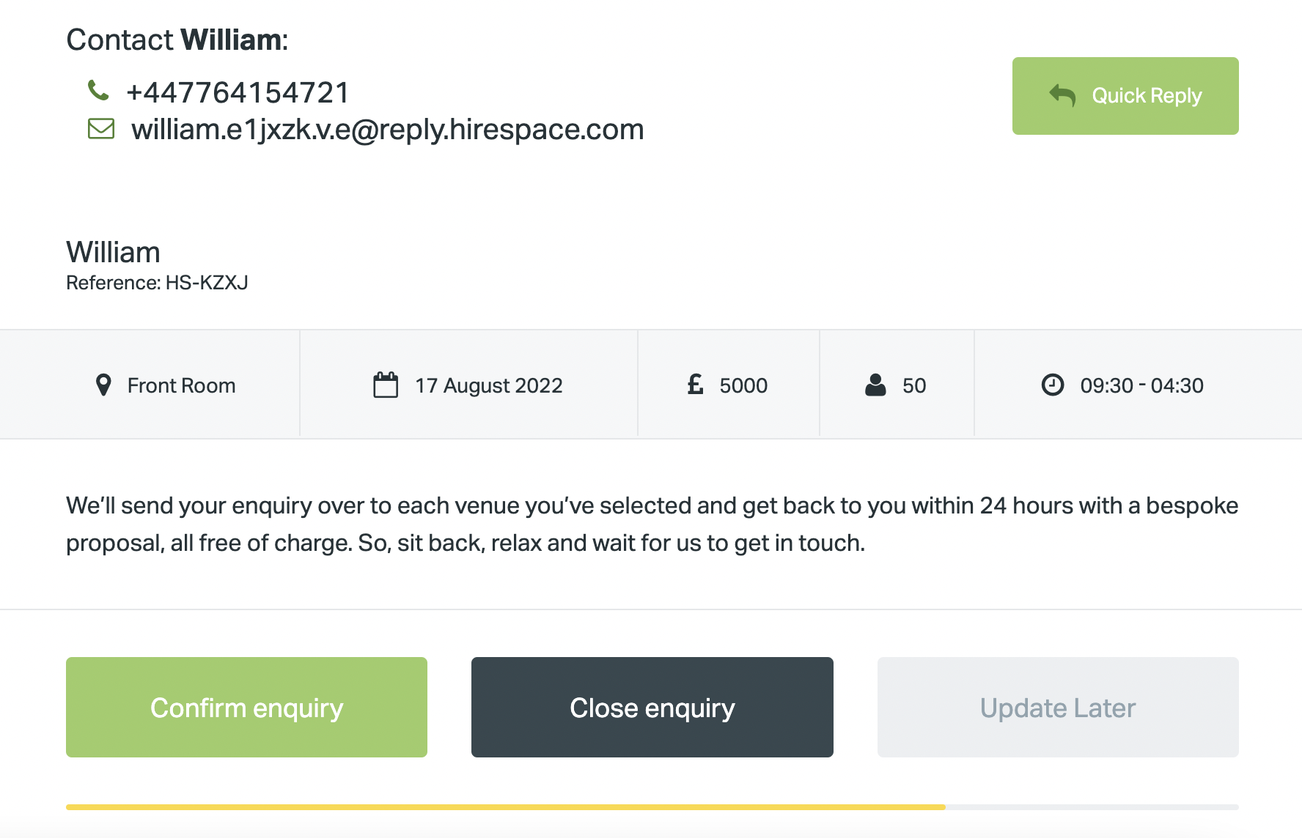Image resolution: width=1302 pixels, height=838 pixels.
Task: Click the Front Room venue label
Action: [181, 385]
